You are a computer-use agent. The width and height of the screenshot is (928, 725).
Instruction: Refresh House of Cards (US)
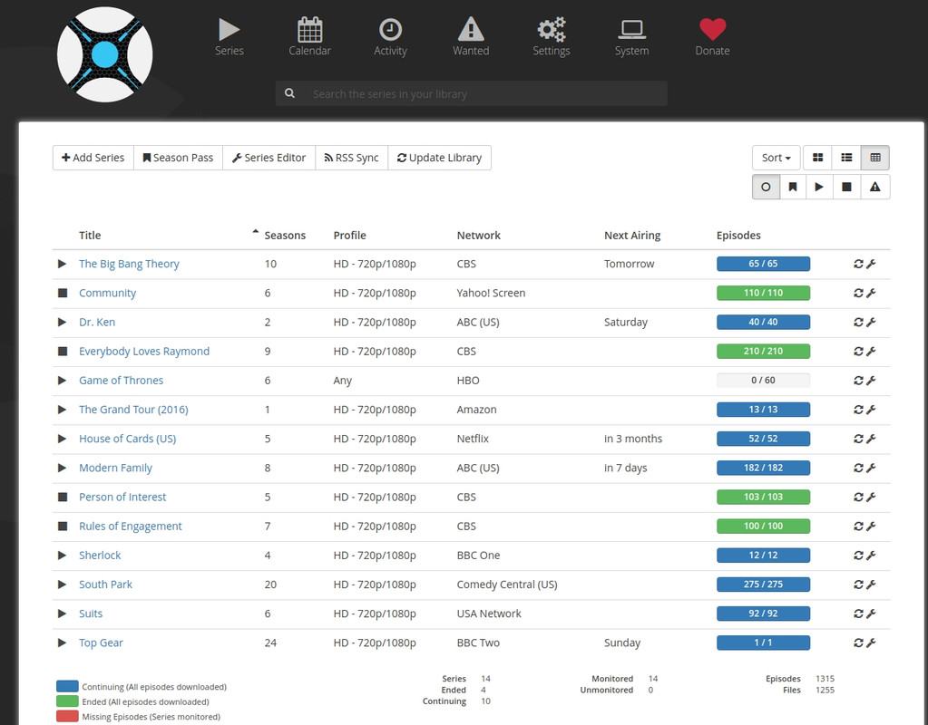click(x=858, y=439)
